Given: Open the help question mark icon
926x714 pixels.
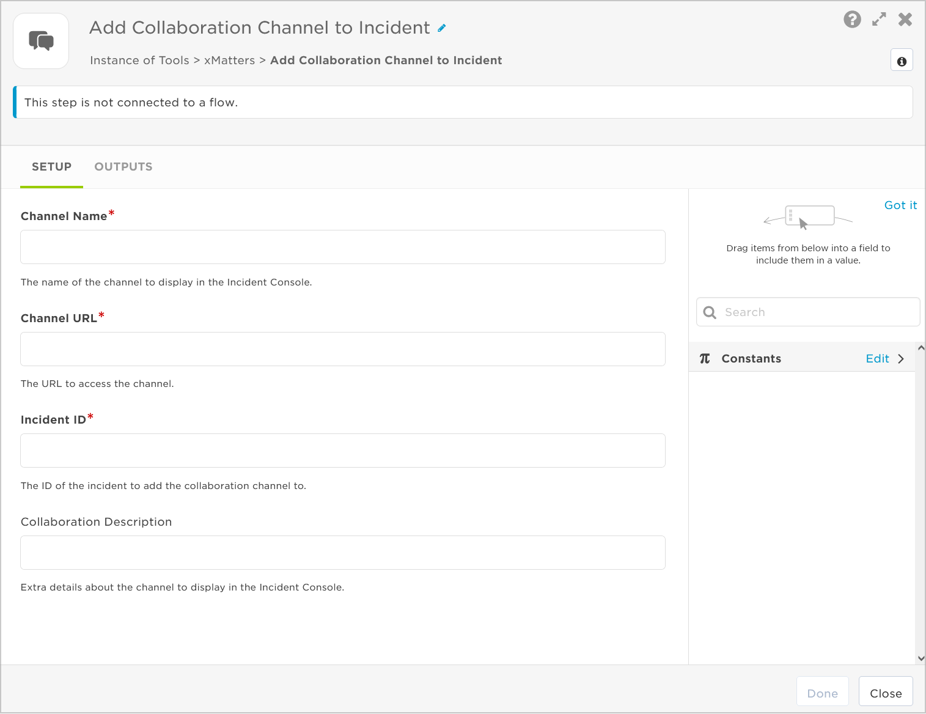Looking at the screenshot, I should pyautogui.click(x=852, y=20).
